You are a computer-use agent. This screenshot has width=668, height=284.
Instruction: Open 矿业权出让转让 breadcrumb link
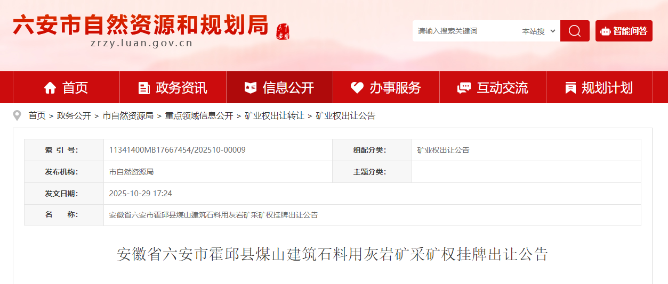(x=275, y=116)
